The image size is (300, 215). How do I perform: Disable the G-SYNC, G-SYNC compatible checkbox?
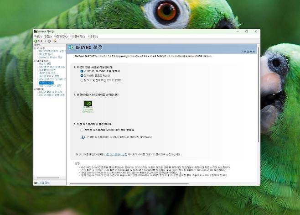click(x=82, y=71)
